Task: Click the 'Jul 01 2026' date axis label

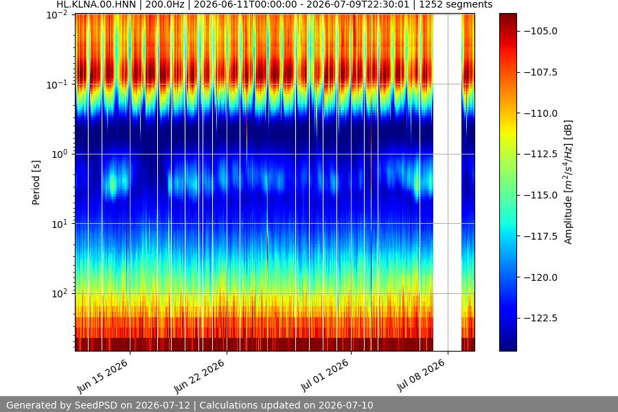Action: pos(325,376)
